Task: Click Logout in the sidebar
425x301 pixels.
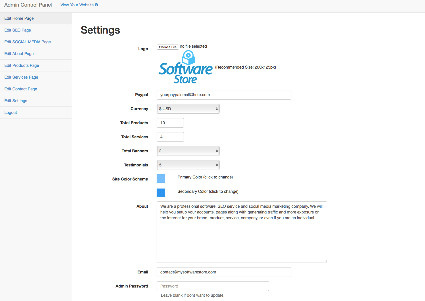Action: (36, 112)
